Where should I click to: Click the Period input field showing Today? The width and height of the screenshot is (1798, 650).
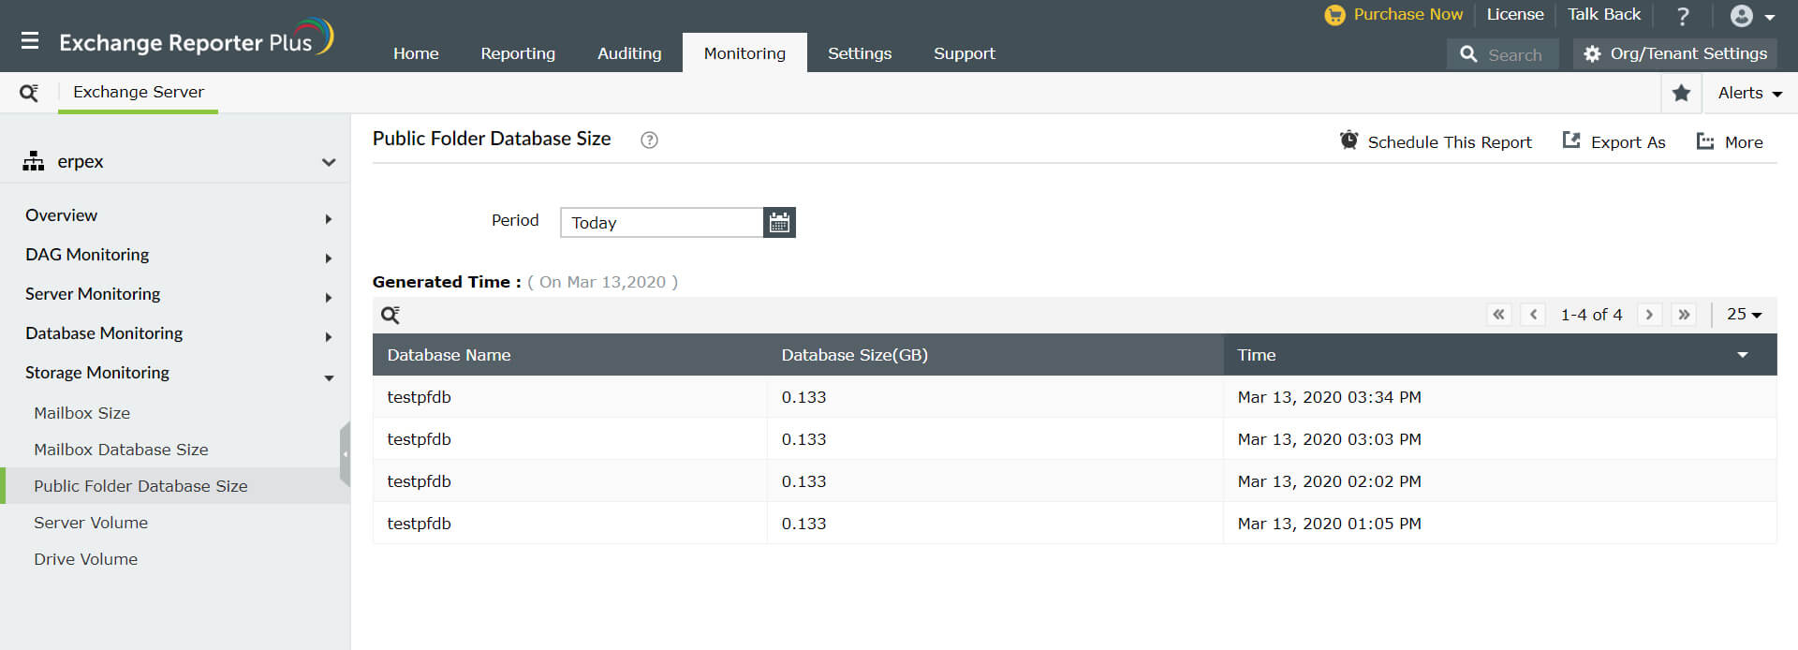click(662, 222)
